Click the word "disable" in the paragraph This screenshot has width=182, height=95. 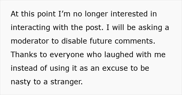click(74, 41)
